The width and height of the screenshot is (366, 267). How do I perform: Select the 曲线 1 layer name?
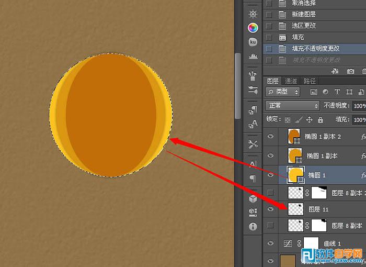(333, 243)
